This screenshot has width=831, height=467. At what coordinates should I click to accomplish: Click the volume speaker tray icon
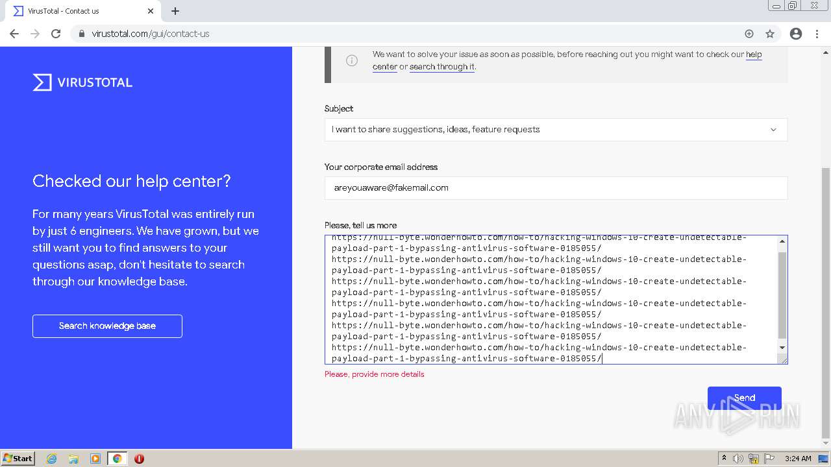pos(738,459)
